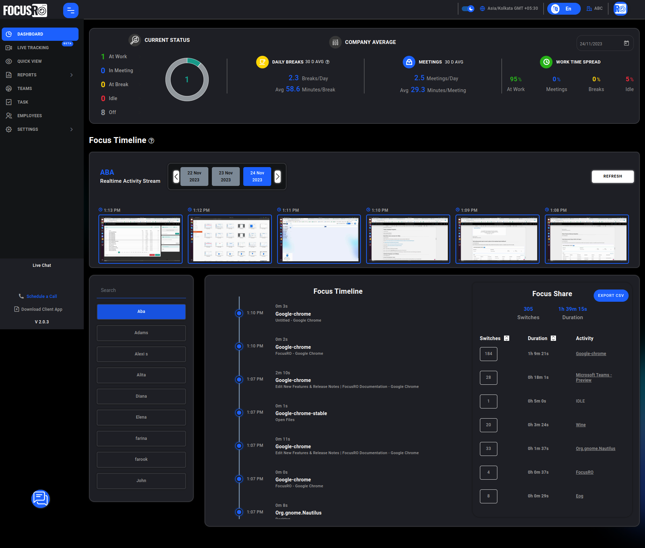Viewport: 645px width, 548px height.
Task: Click the Focus Timeline help icon
Action: coord(151,141)
